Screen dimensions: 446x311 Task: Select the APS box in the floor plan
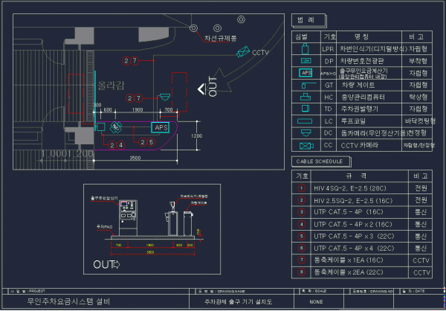(161, 127)
